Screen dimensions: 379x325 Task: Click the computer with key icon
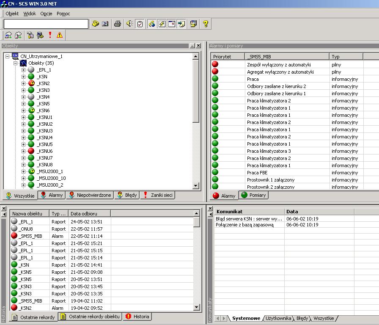point(40,35)
